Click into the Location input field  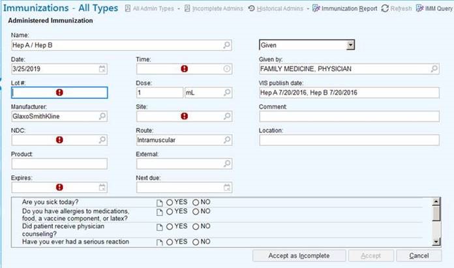click(349, 140)
